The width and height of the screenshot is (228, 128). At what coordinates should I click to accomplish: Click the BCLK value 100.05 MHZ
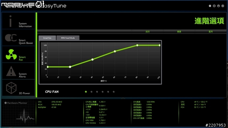point(56,105)
